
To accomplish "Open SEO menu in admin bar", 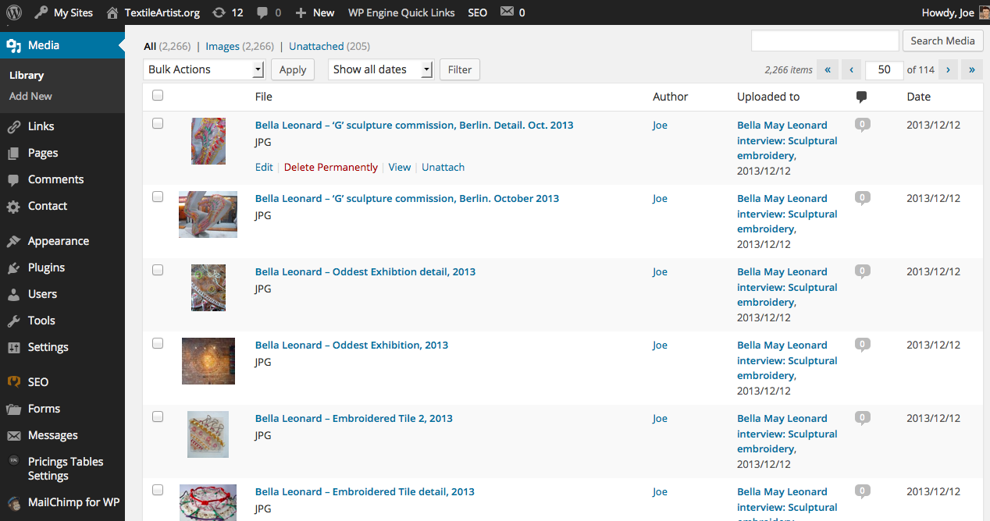I will [478, 12].
